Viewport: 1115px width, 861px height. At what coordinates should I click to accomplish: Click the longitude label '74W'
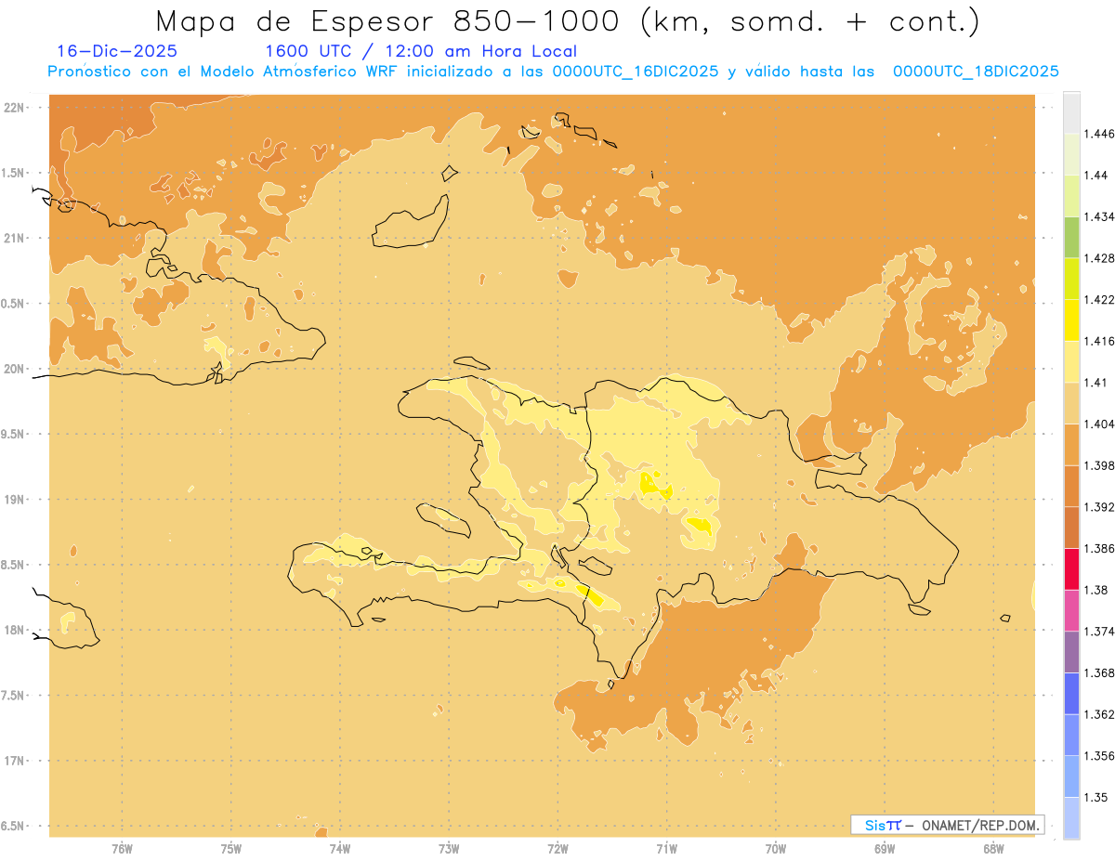point(340,849)
